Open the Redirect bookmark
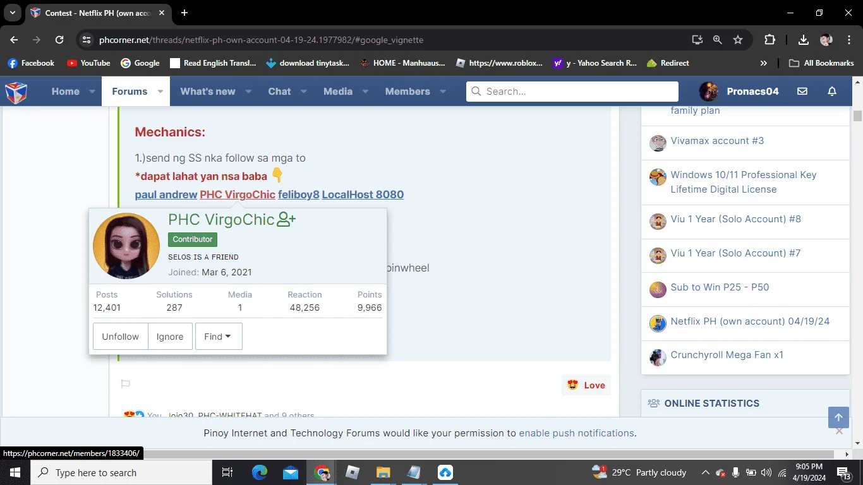The height and width of the screenshot is (485, 863). coord(668,63)
